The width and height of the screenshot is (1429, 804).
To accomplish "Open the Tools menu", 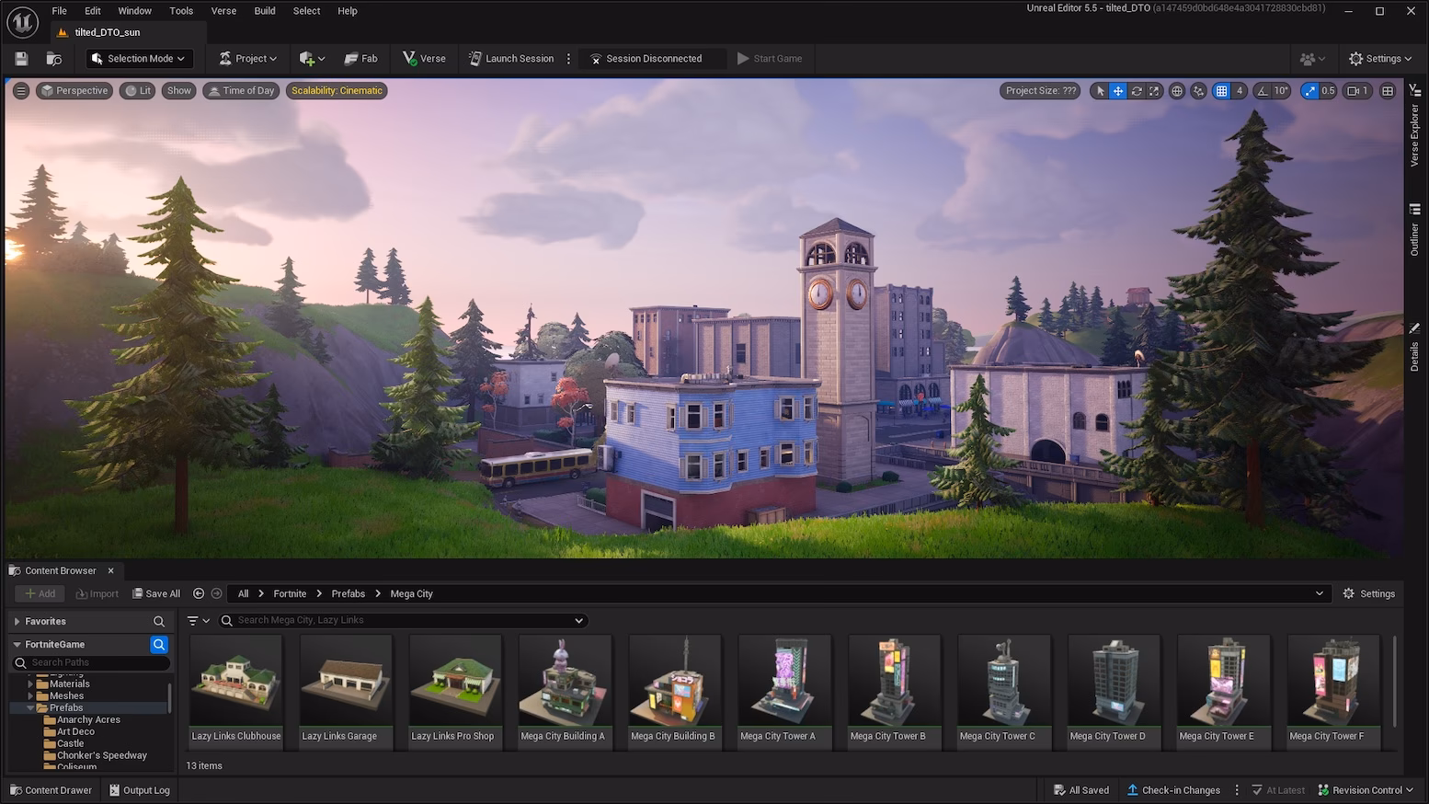I will pyautogui.click(x=181, y=11).
